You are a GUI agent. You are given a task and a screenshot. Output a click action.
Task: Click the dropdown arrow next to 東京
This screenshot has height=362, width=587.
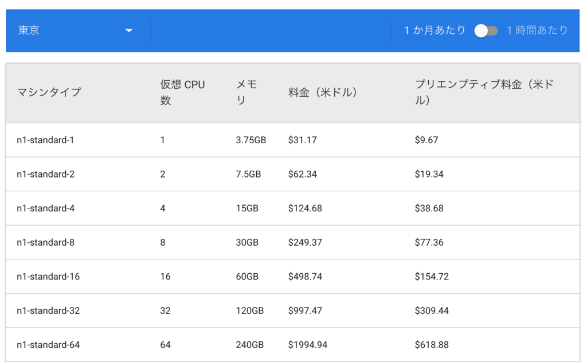click(x=129, y=31)
